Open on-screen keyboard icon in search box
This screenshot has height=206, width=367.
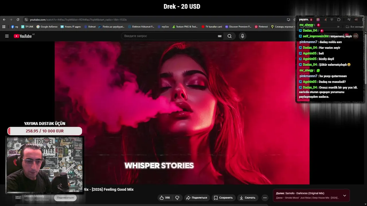click(220, 36)
